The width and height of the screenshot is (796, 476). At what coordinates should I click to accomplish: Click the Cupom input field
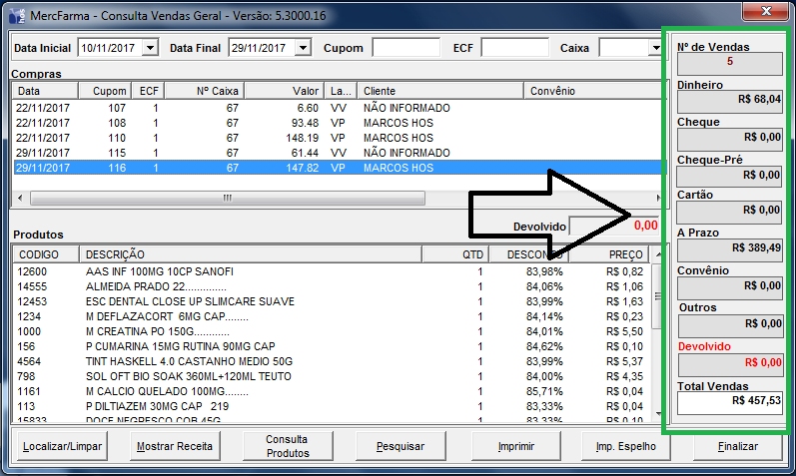click(405, 48)
